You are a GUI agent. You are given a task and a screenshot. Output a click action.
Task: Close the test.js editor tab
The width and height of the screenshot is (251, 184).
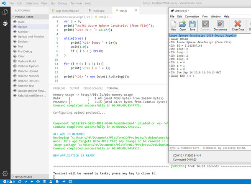pyautogui.click(x=136, y=10)
